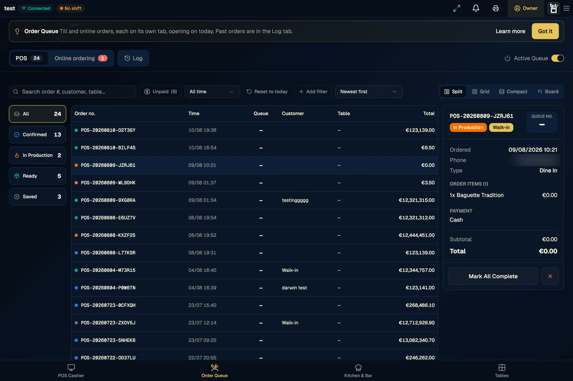This screenshot has width=573, height=381.
Task: Open the All time dropdown
Action: (212, 92)
